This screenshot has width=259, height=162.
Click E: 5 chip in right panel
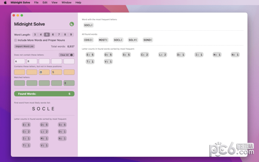[90, 55]
